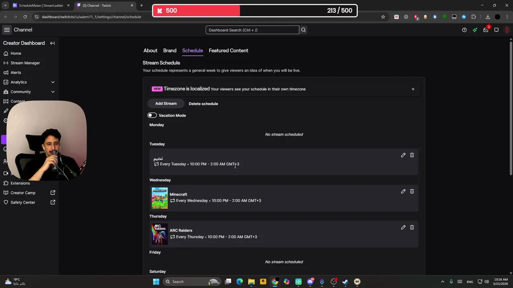The image size is (513, 288).
Task: Open Safety Center external link icon
Action: tap(53, 202)
